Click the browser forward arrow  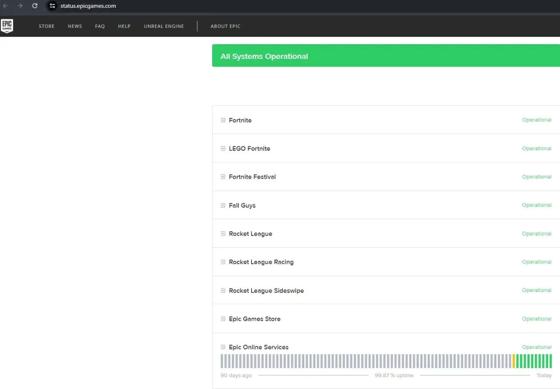20,6
